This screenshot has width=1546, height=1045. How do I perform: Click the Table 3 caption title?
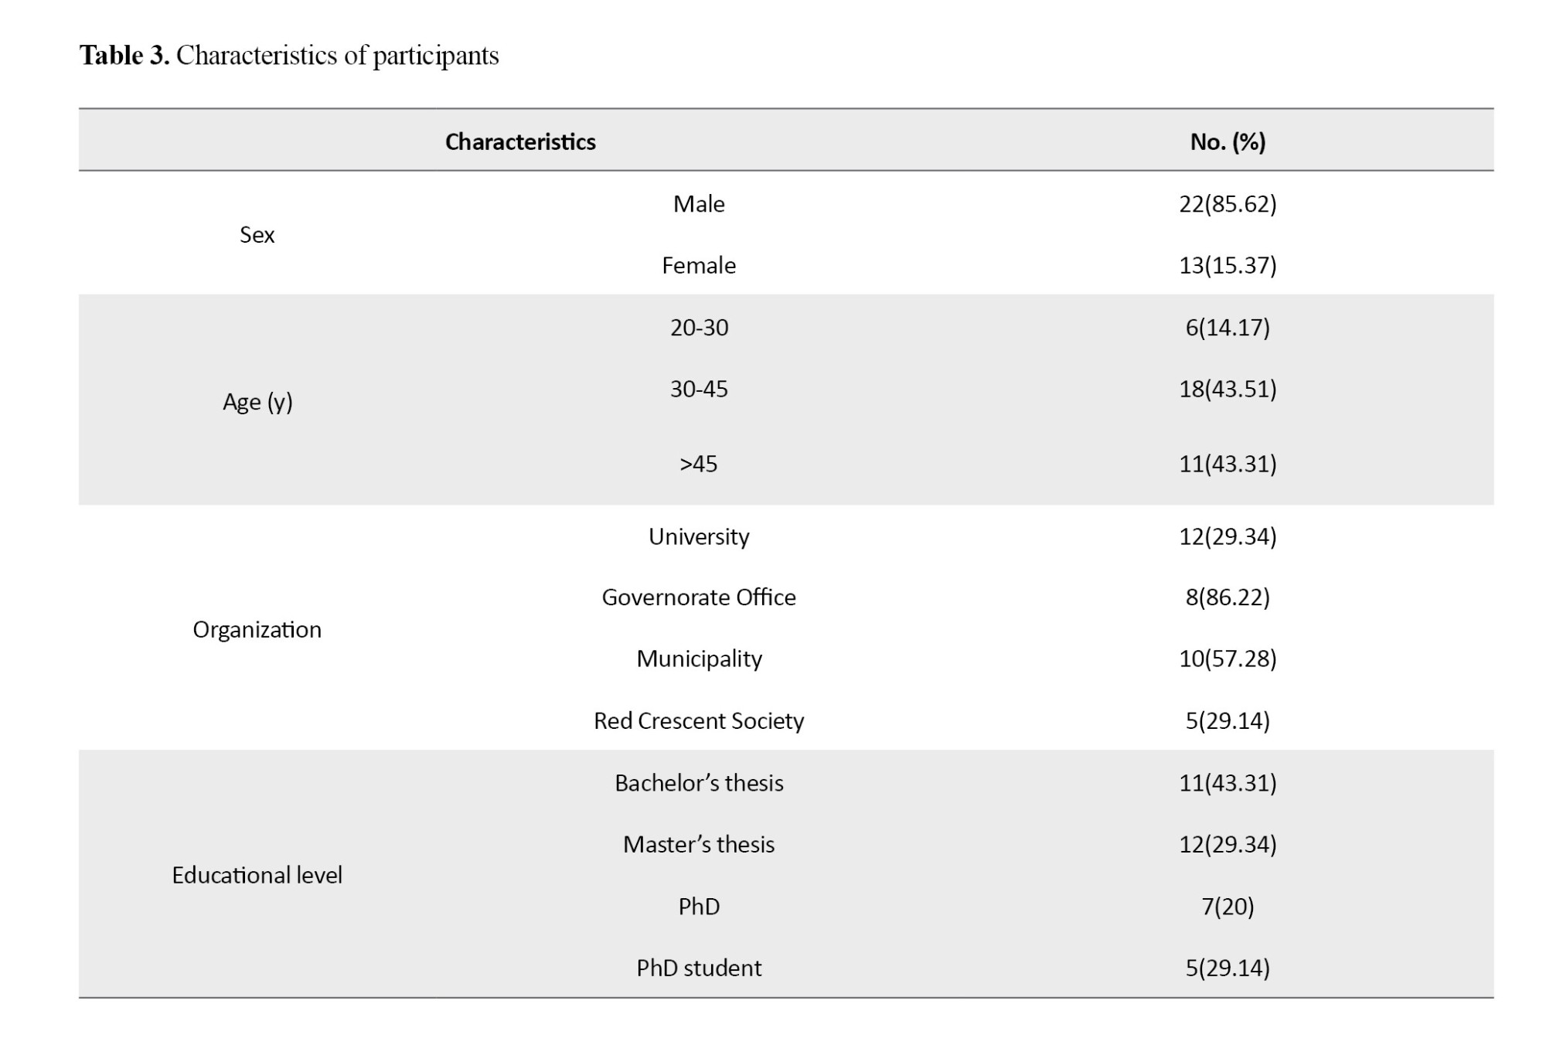coord(289,56)
